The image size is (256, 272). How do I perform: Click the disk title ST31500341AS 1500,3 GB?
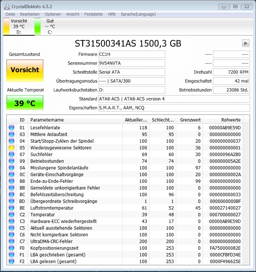[128, 43]
